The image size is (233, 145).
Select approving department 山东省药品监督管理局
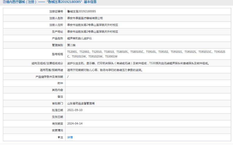coord(81,103)
